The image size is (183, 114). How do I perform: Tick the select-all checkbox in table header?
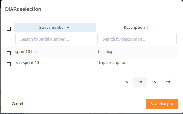pos(9,28)
